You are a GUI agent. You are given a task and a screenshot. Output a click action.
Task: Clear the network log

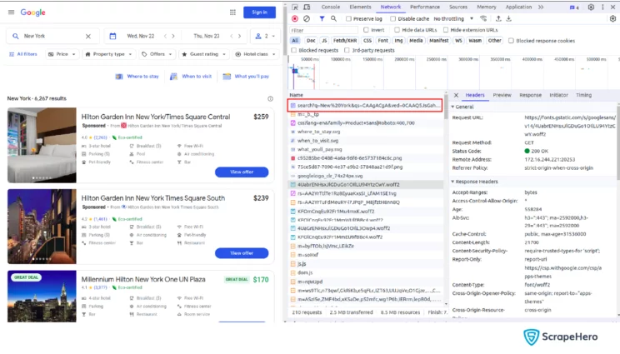307,18
